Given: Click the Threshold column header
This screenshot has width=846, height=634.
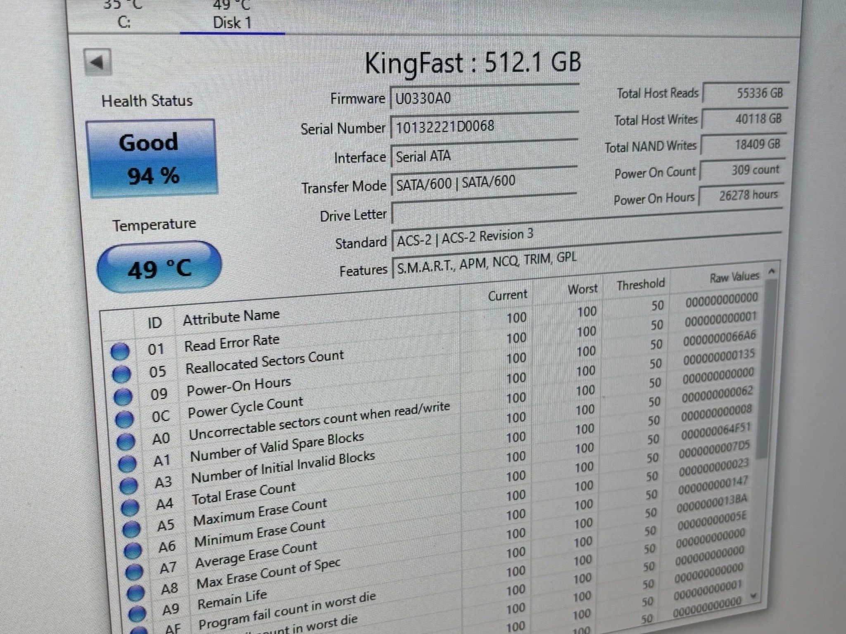Looking at the screenshot, I should click(x=641, y=284).
